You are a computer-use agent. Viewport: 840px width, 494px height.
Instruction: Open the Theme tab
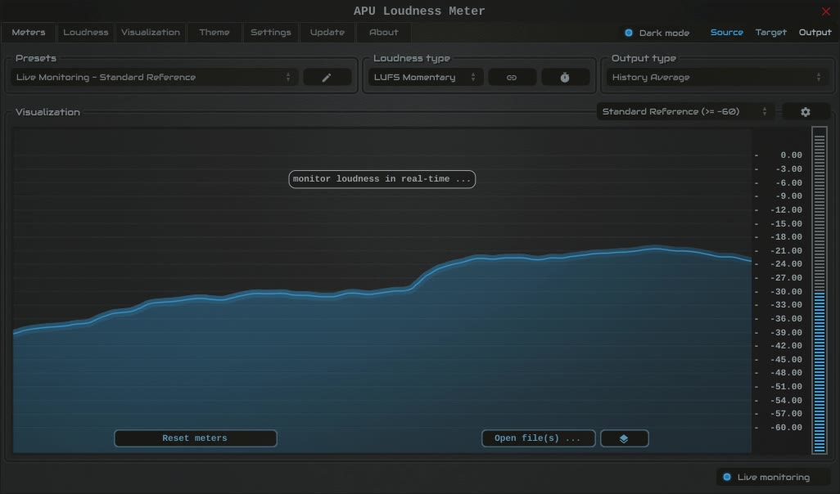click(215, 32)
